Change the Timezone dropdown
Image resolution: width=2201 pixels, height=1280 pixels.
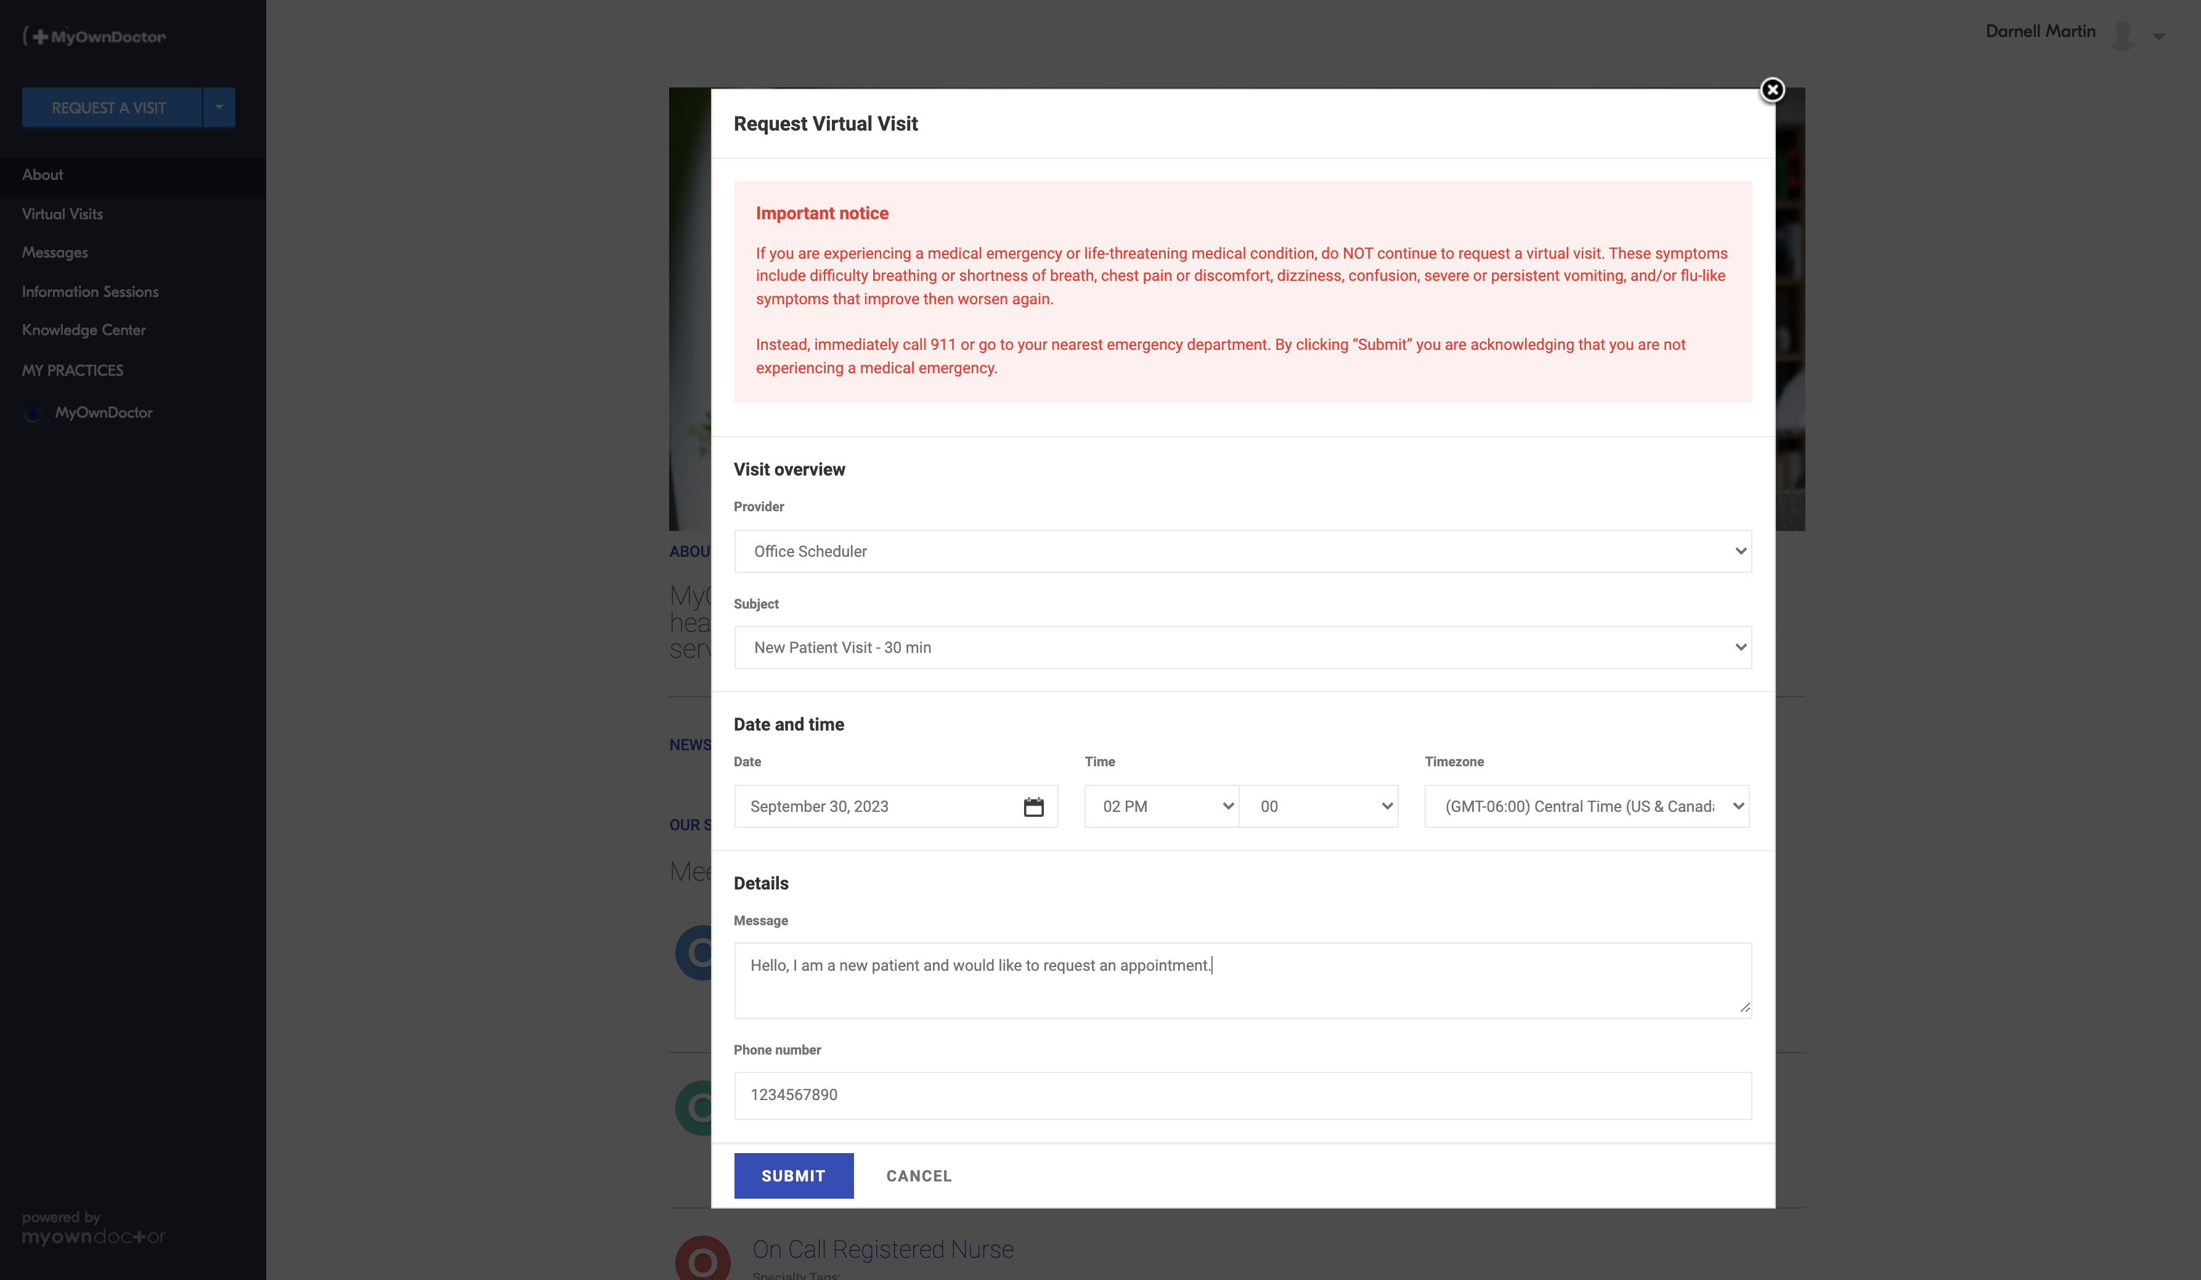[1586, 806]
